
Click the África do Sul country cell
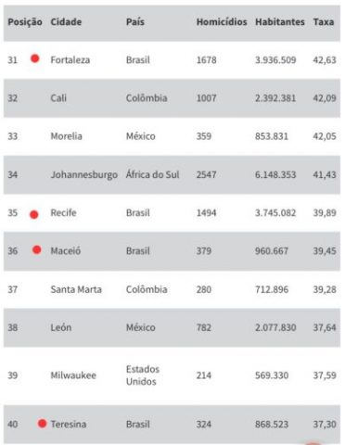tap(153, 174)
